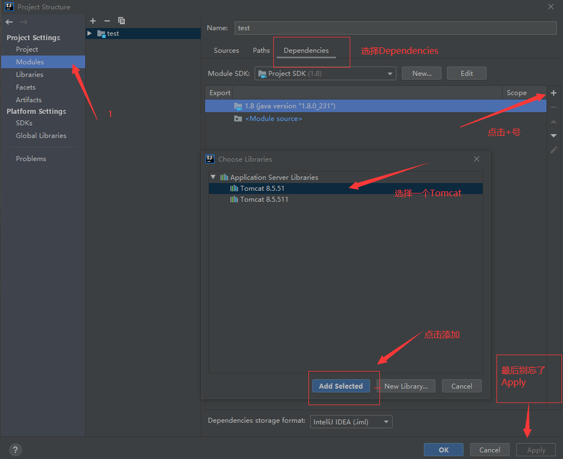Move dependency down with down arrow
The image size is (563, 459).
(x=554, y=135)
